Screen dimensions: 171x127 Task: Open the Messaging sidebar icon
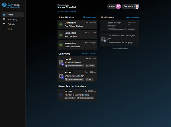click(x=4, y=20)
